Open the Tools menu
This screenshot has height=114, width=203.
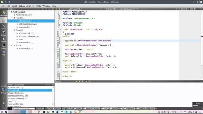38,6
